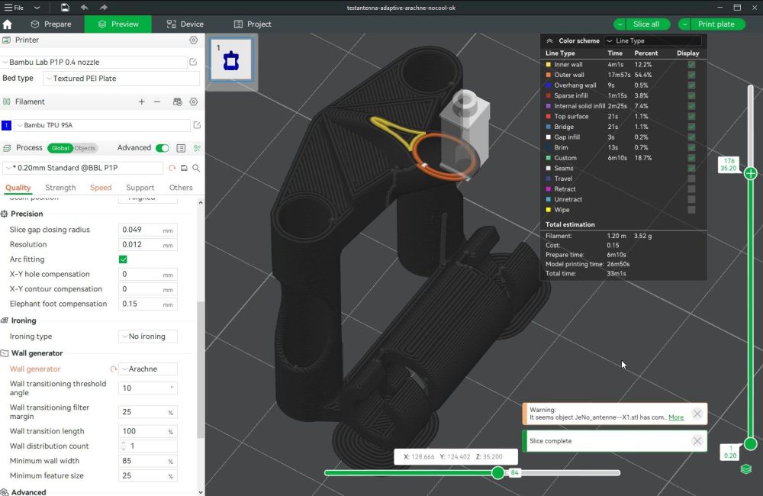Toggle the Arc fitting checkbox
Screen dimensions: 763x496
[x=123, y=259]
